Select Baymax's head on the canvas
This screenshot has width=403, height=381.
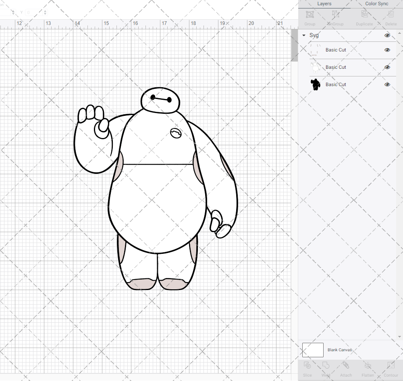[x=160, y=100]
